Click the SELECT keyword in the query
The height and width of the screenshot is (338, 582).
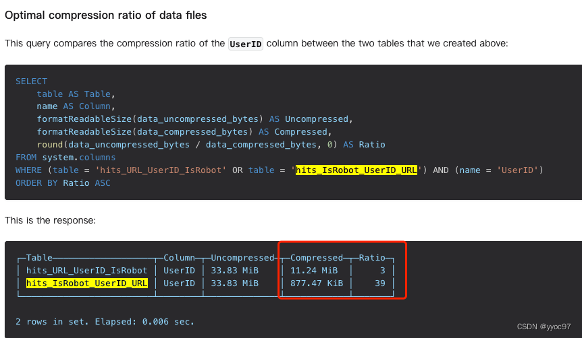(x=31, y=81)
